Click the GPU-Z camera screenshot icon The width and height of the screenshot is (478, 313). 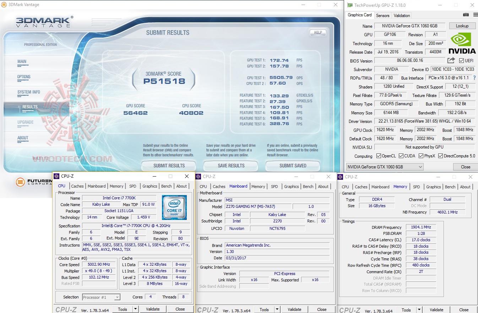pyautogui.click(x=466, y=15)
